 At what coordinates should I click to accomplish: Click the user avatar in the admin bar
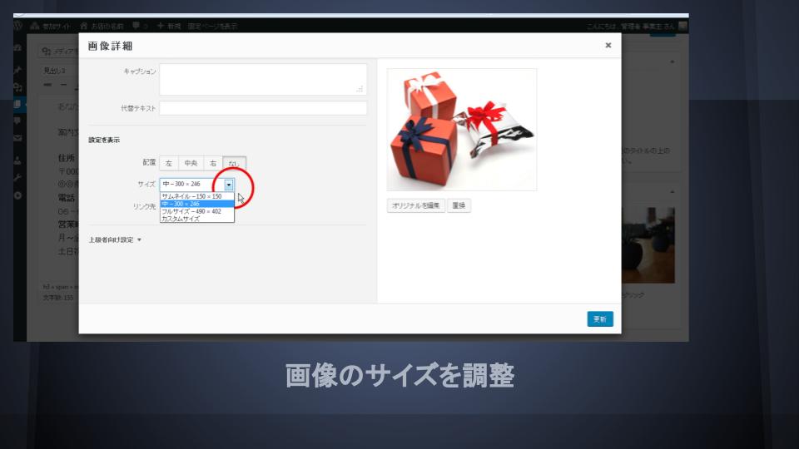coord(682,27)
